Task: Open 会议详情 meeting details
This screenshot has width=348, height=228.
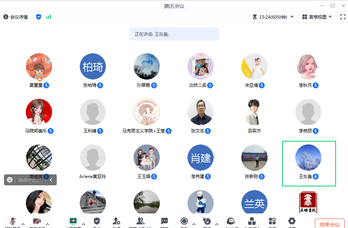Action: tap(16, 17)
